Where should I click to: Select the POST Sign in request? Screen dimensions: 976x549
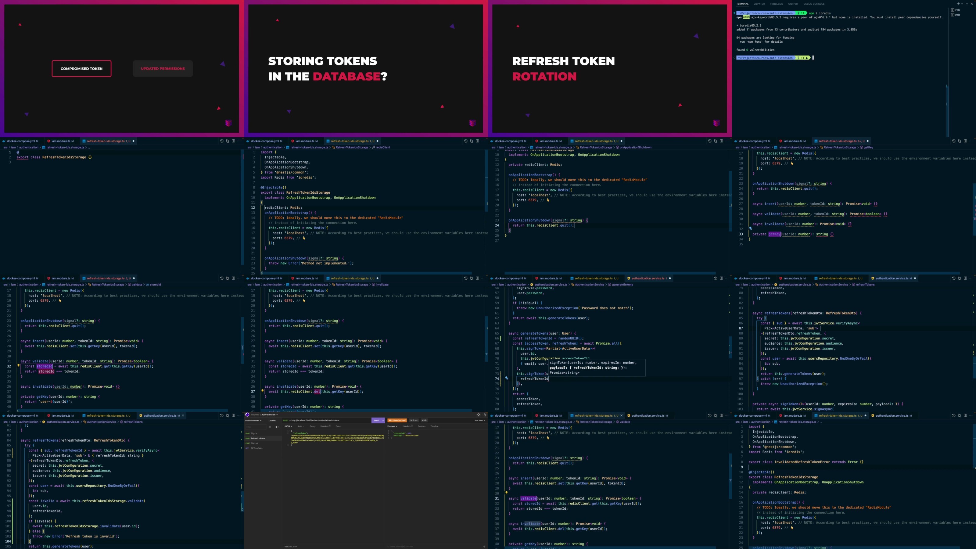pyautogui.click(x=263, y=433)
